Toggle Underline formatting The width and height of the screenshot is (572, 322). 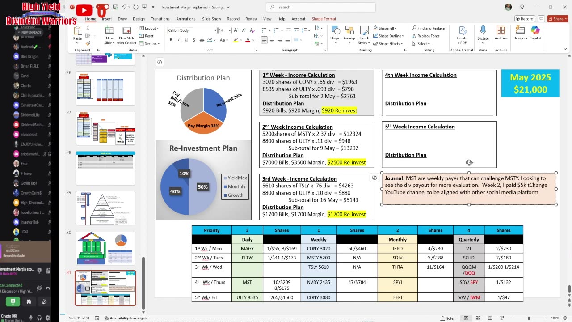[186, 40]
